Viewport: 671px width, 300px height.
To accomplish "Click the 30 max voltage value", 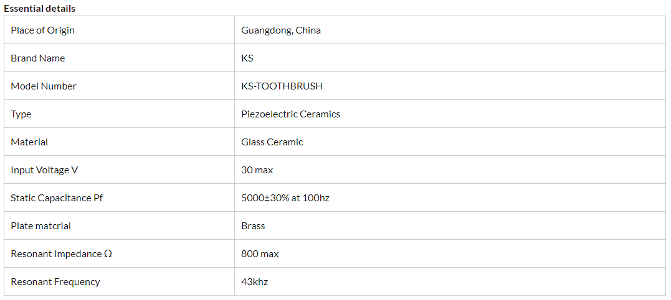I will pos(257,170).
